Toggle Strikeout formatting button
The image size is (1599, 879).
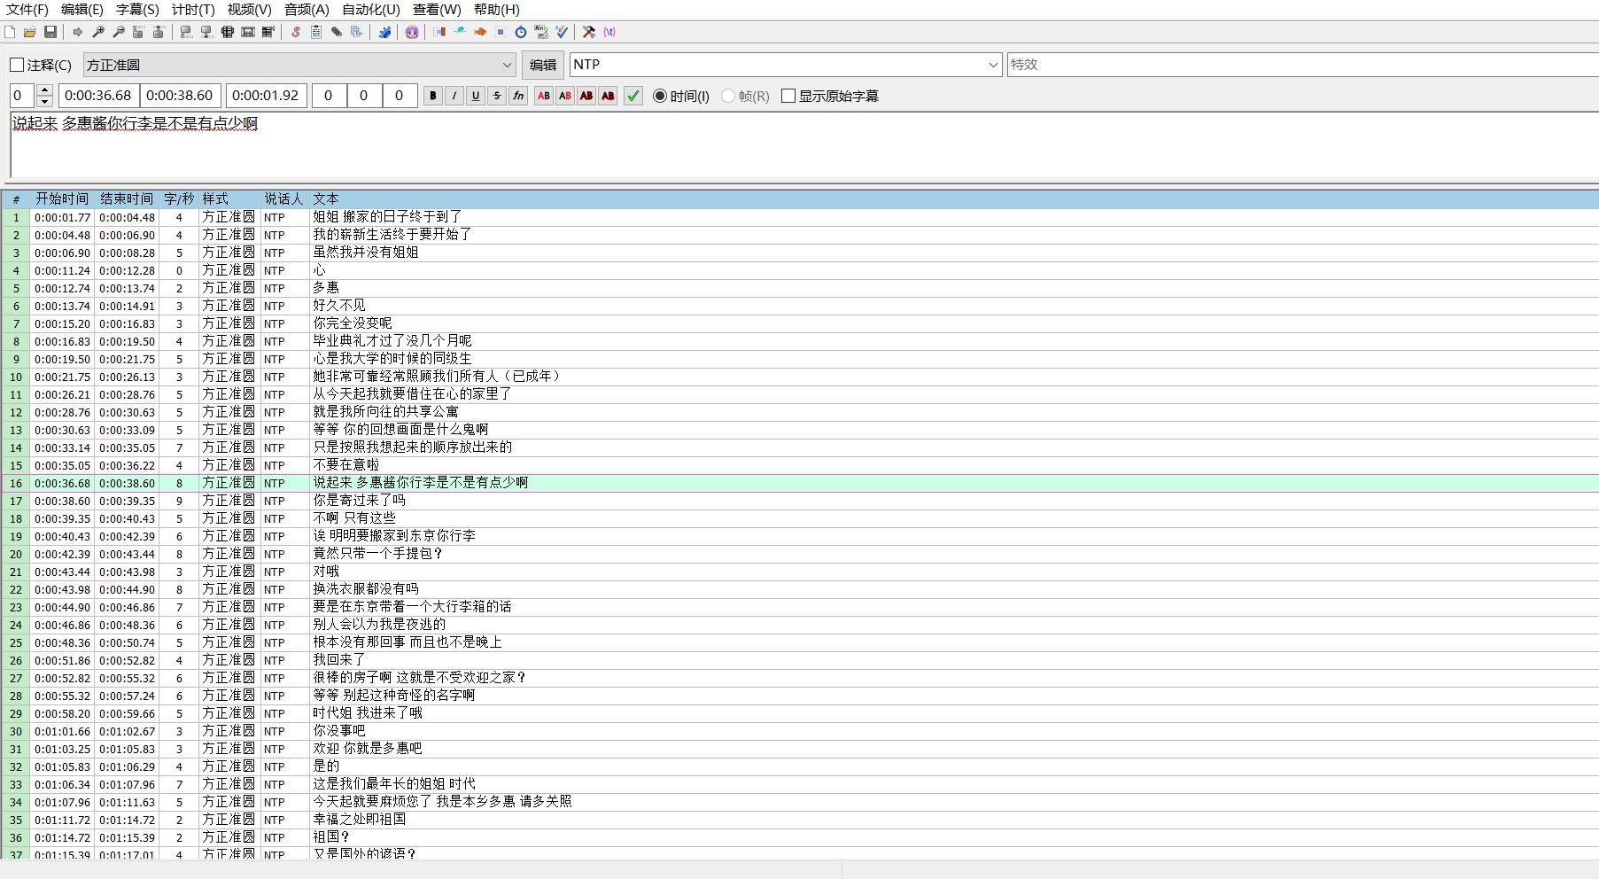pos(497,96)
